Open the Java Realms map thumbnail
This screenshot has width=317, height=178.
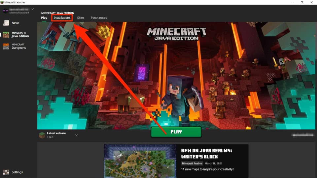[140, 161]
